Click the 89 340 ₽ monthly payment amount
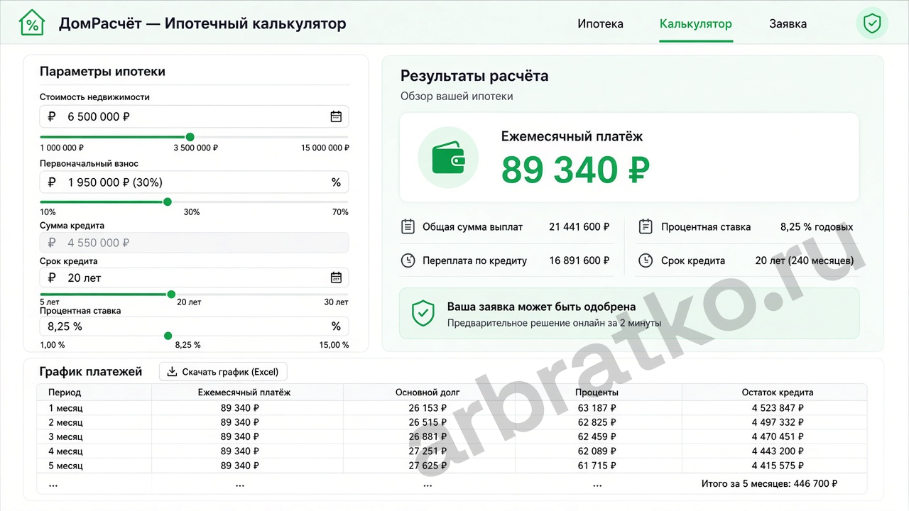The image size is (909, 511). coord(575,170)
